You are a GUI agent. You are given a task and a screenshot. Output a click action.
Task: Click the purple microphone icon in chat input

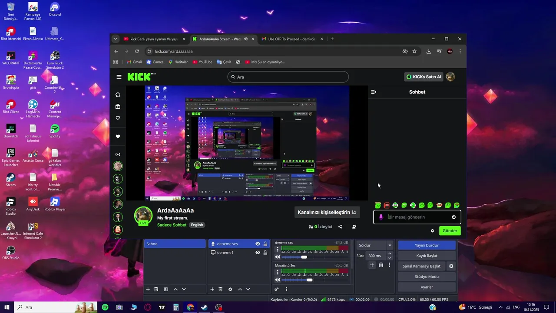[x=381, y=217]
